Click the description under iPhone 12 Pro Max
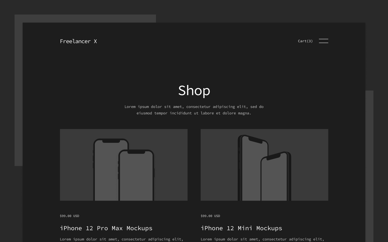 click(x=122, y=239)
